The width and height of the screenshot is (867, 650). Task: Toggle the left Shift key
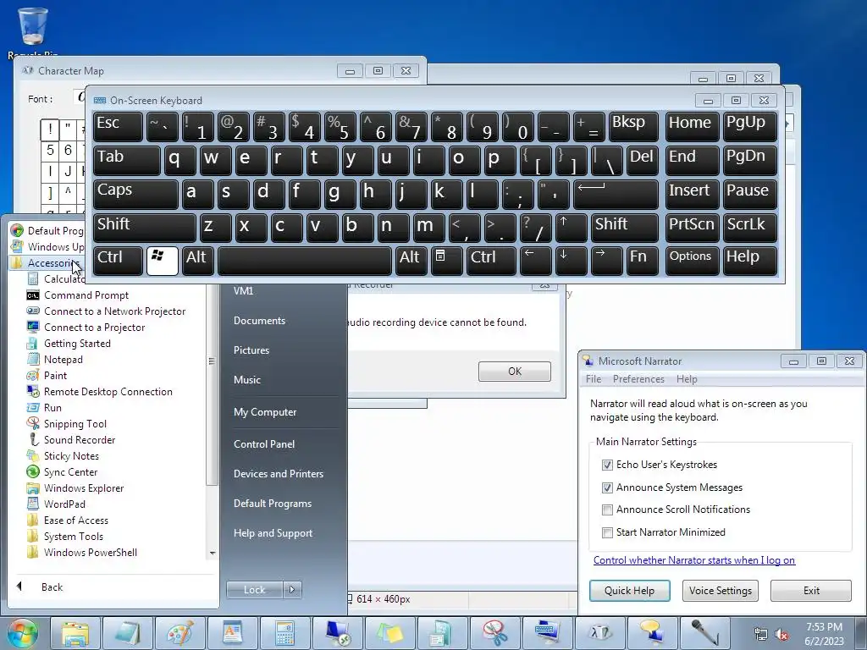tap(144, 228)
